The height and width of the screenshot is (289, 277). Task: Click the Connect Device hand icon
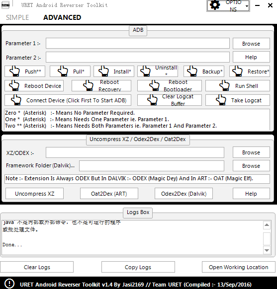pos(16,100)
